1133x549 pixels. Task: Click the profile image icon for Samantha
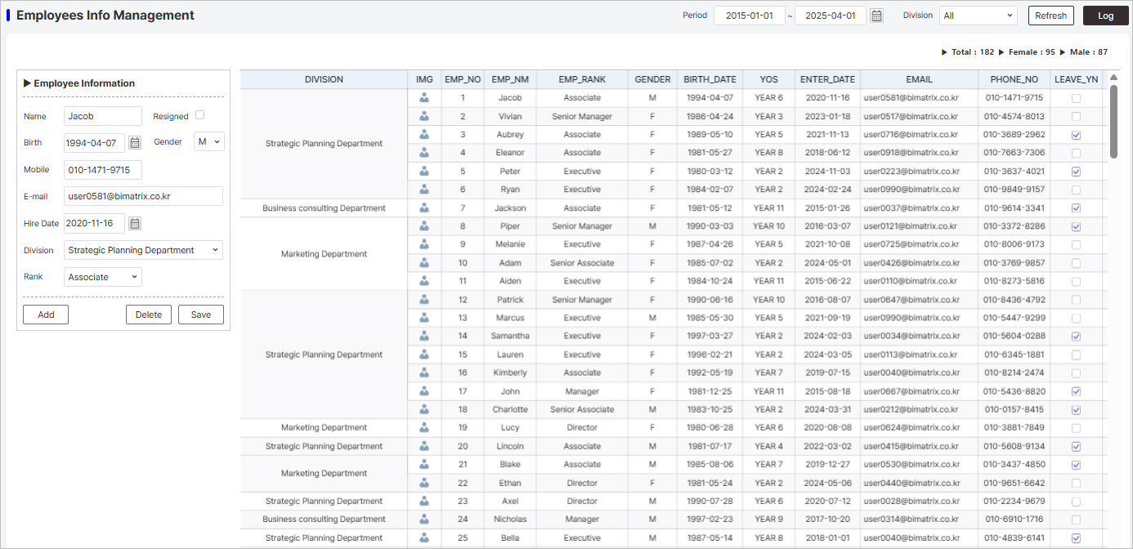pyautogui.click(x=424, y=336)
